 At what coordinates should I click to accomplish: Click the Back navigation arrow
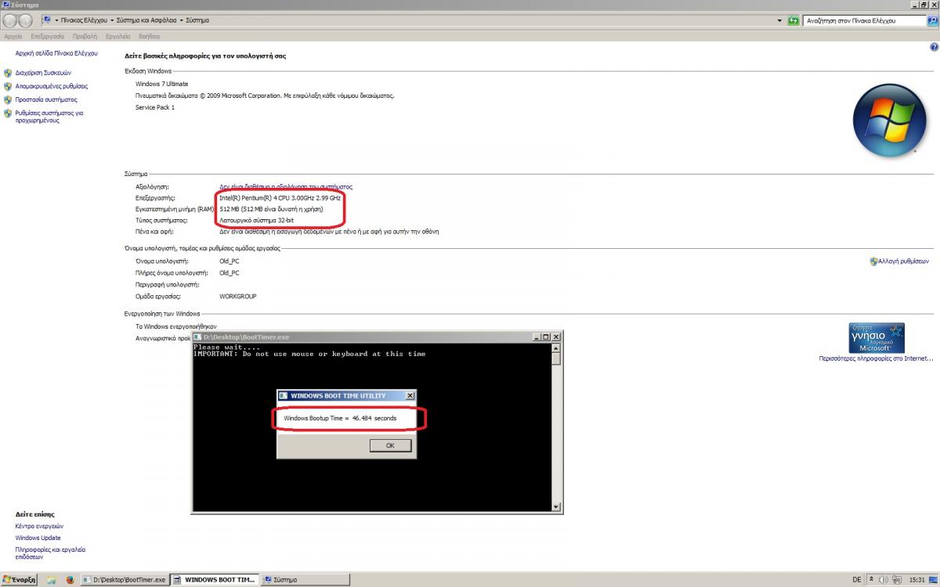[9, 21]
